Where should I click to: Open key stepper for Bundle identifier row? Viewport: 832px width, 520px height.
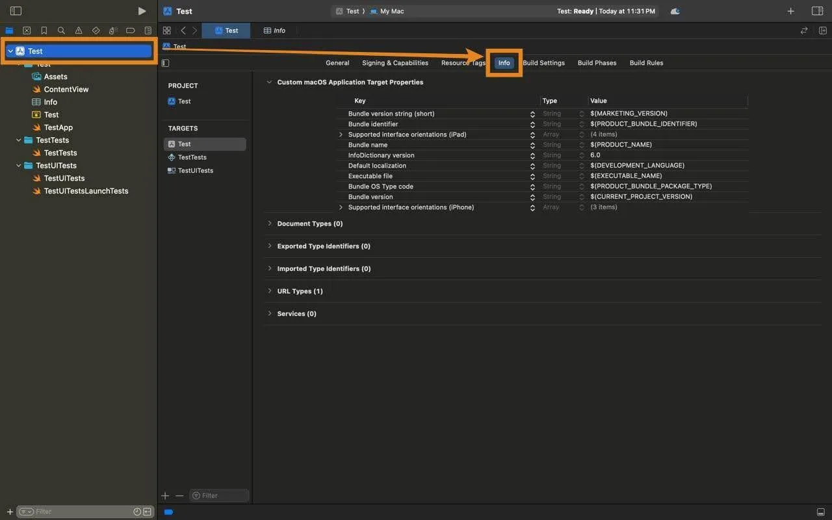click(x=533, y=124)
